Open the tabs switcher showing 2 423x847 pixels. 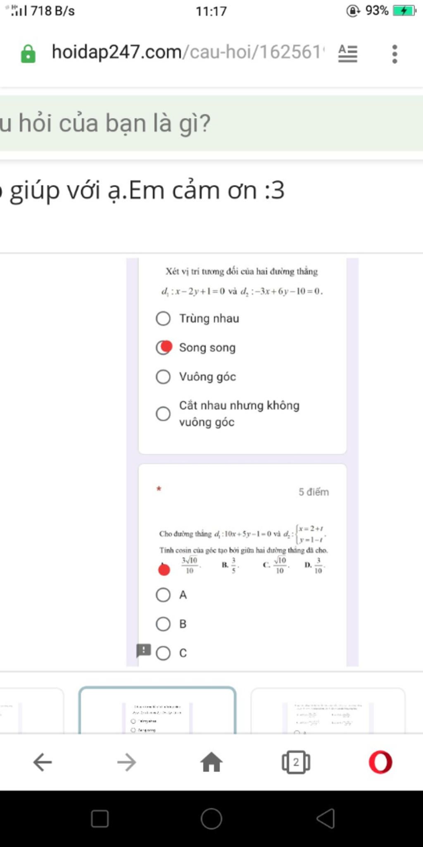[296, 762]
